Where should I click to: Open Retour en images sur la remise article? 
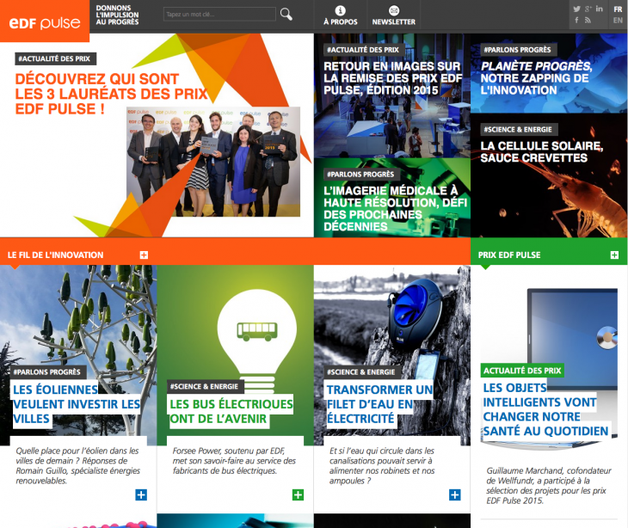392,78
